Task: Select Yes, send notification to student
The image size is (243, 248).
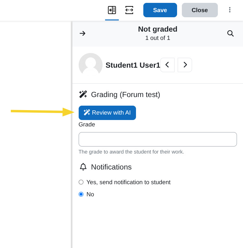Action: pos(81,182)
